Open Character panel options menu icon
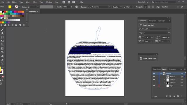The width and height of the screenshot is (187, 105). tap(169, 21)
